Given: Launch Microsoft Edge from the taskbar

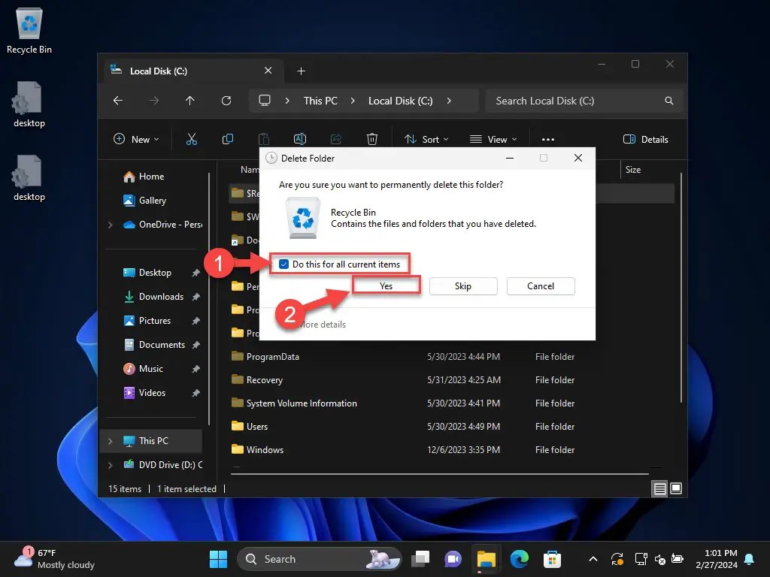Looking at the screenshot, I should [520, 559].
